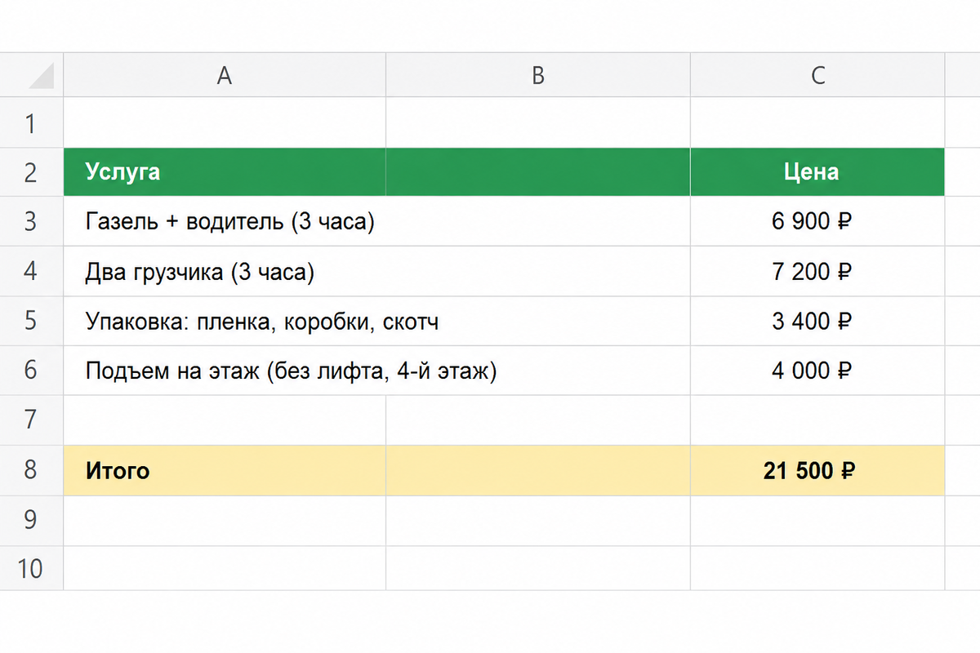The height and width of the screenshot is (653, 980).
Task: Select price cell 4 000 ₽
Action: pos(817,371)
